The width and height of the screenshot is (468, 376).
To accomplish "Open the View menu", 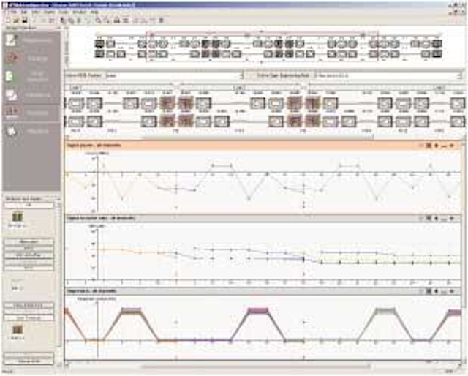I will coord(36,12).
